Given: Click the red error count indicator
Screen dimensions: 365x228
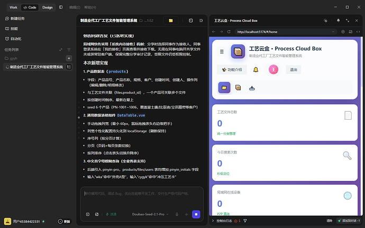Looking at the screenshot, I should click(x=237, y=221).
